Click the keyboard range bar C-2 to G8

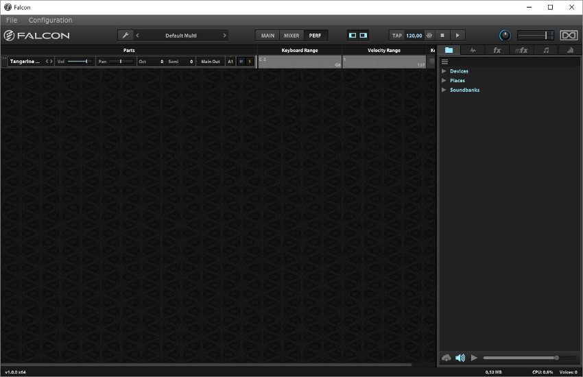pyautogui.click(x=300, y=62)
